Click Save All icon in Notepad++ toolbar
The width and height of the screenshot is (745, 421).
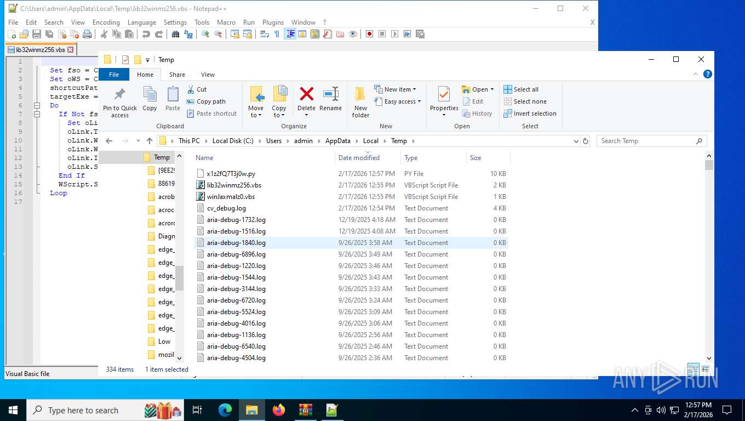(x=49, y=34)
